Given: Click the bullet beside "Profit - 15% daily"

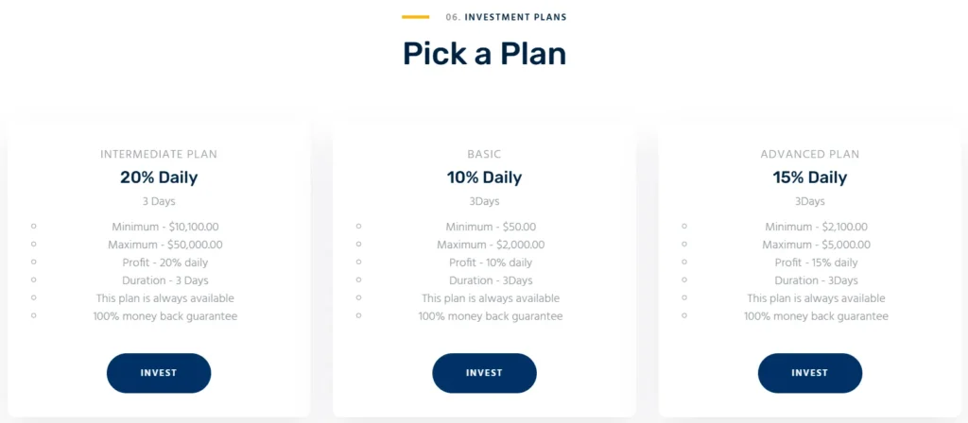Looking at the screenshot, I should [x=684, y=262].
